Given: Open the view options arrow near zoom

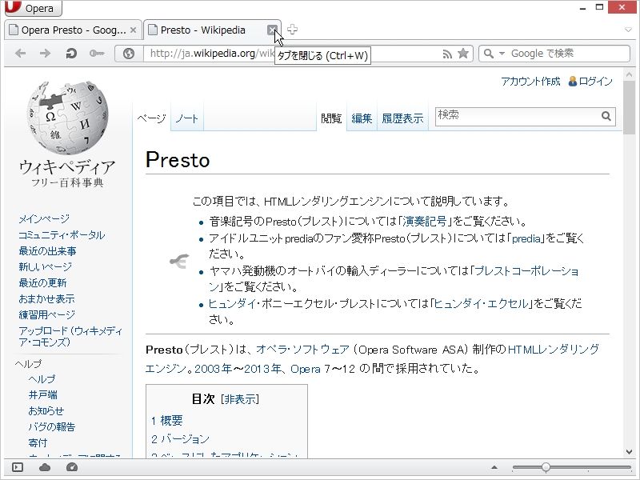Looking at the screenshot, I should point(494,467).
